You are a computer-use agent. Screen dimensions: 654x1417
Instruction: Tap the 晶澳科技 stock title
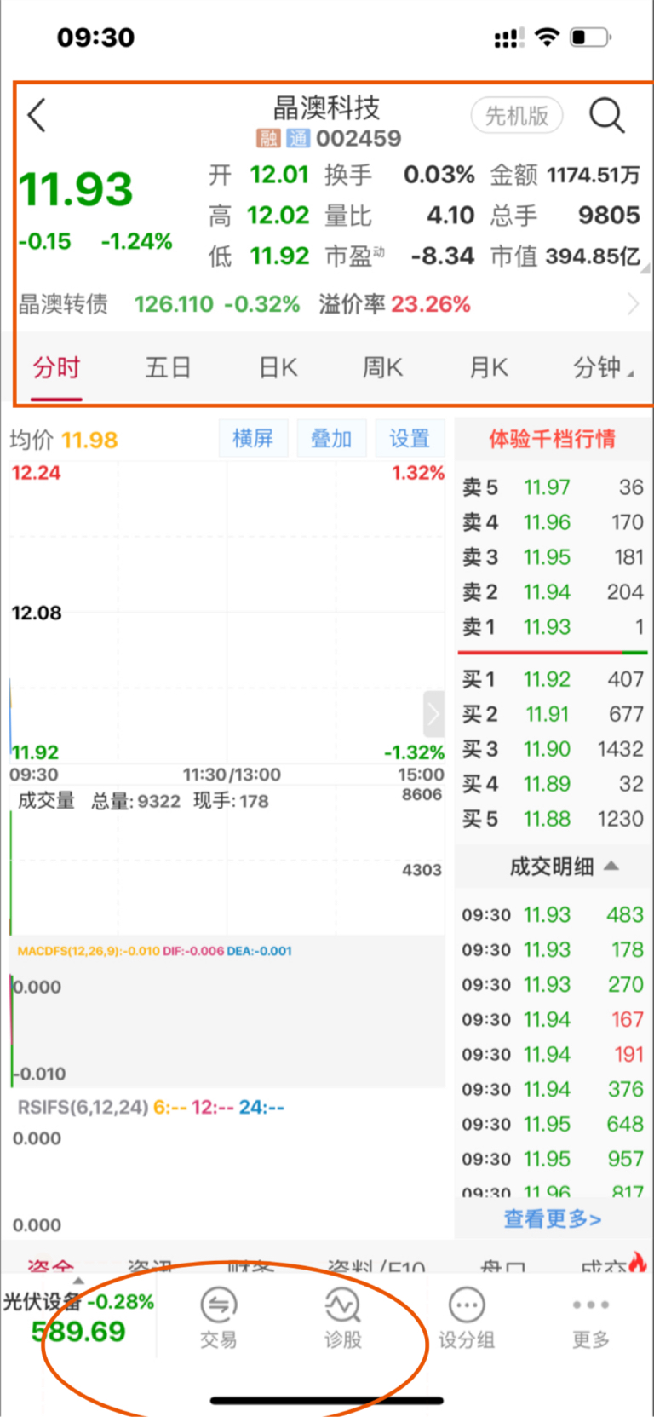[326, 107]
